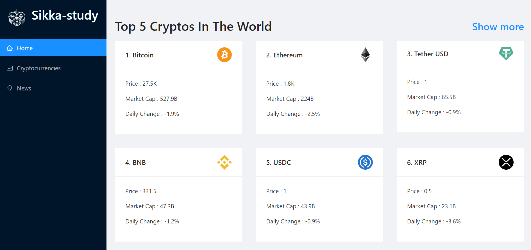The image size is (531, 250).
Task: Click the Sikka-study title text
Action: [x=65, y=16]
